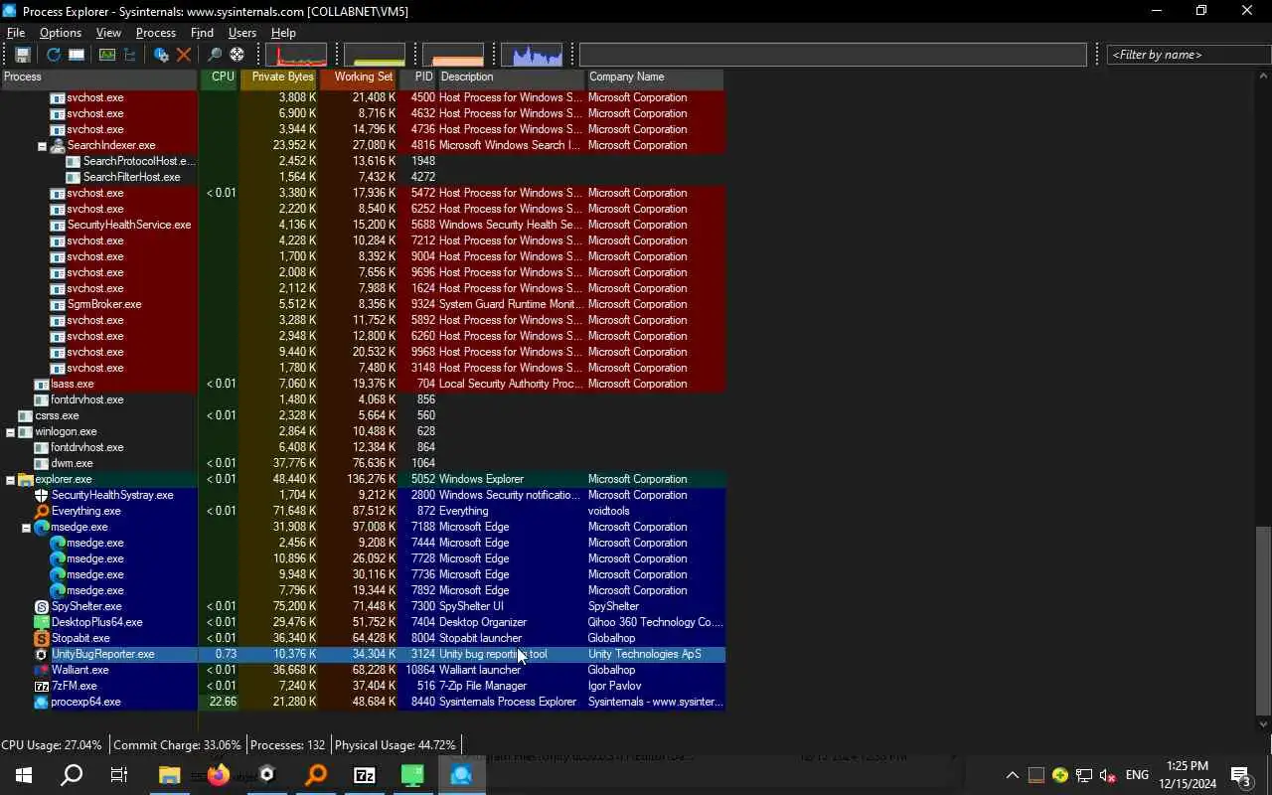
Task: Click the Find Handle or DLL magnifier icon
Action: [x=214, y=55]
